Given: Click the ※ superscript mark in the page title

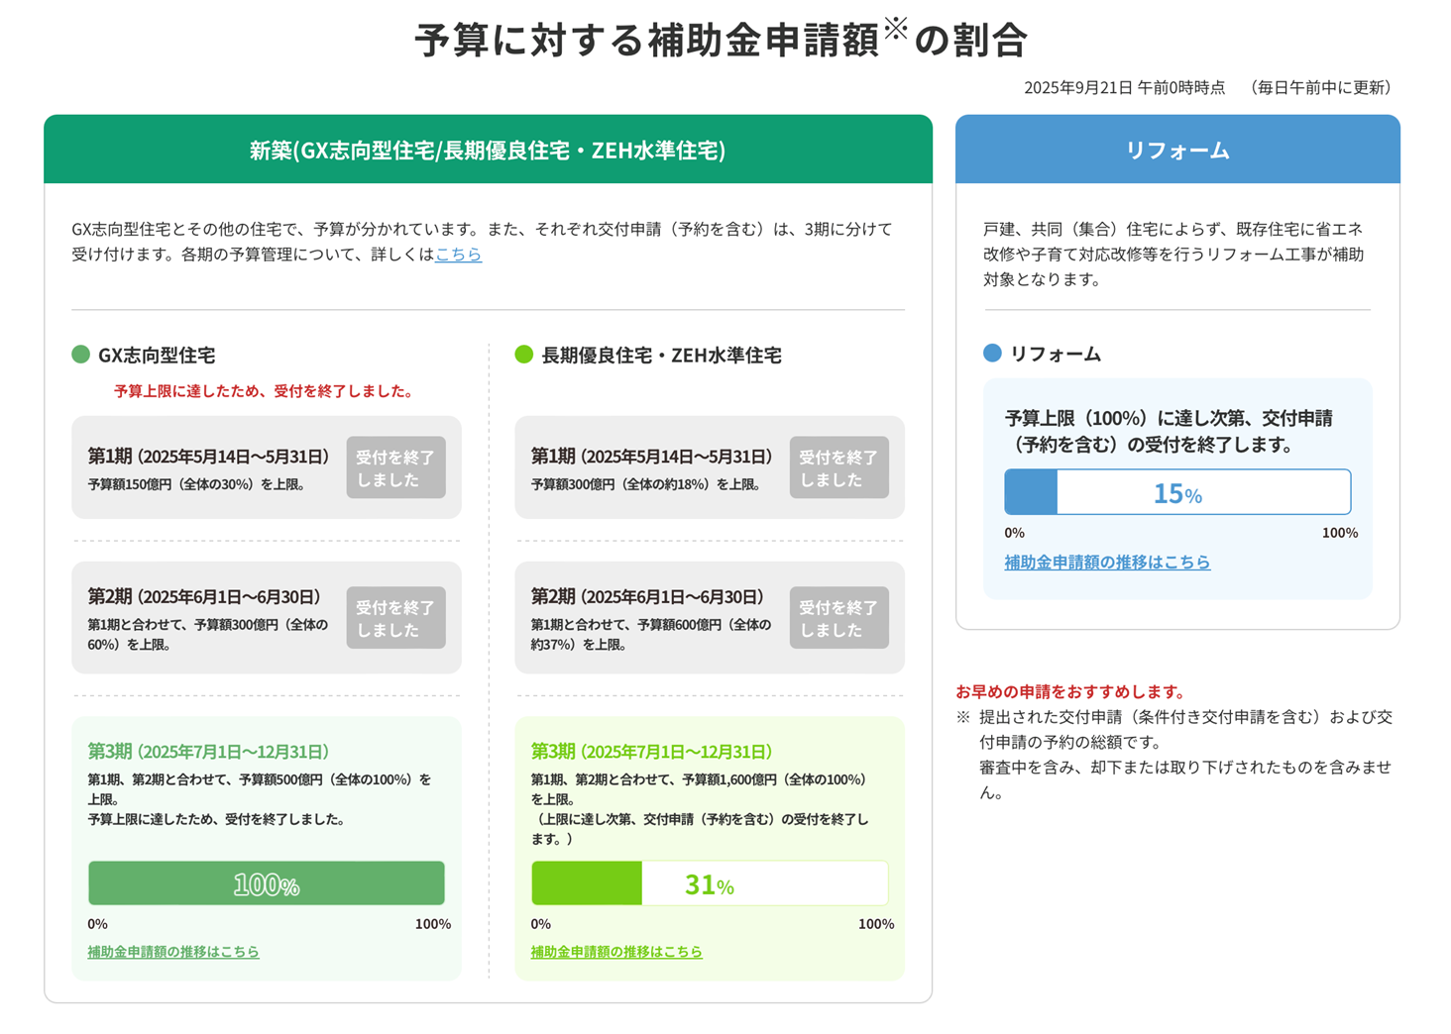Looking at the screenshot, I should [896, 28].
